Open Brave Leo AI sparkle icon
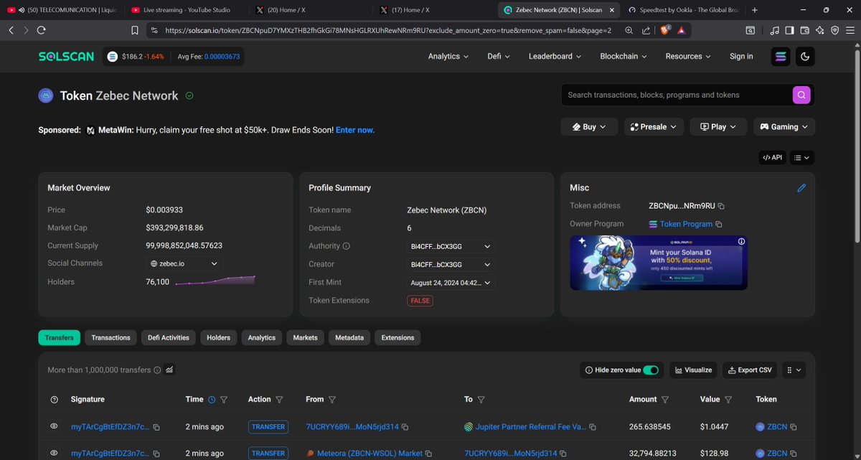Screen dimensions: 861x460 click(819, 30)
